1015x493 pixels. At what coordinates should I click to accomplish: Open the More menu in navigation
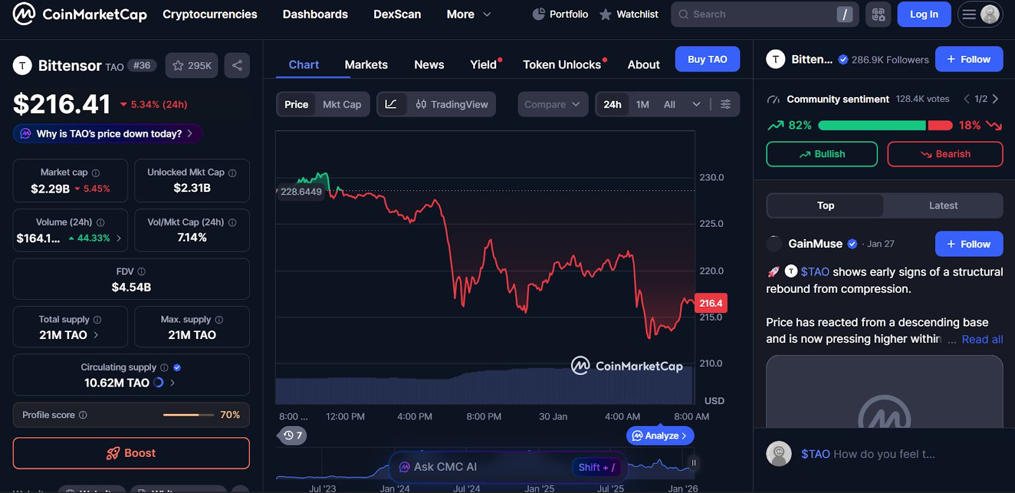(x=468, y=14)
